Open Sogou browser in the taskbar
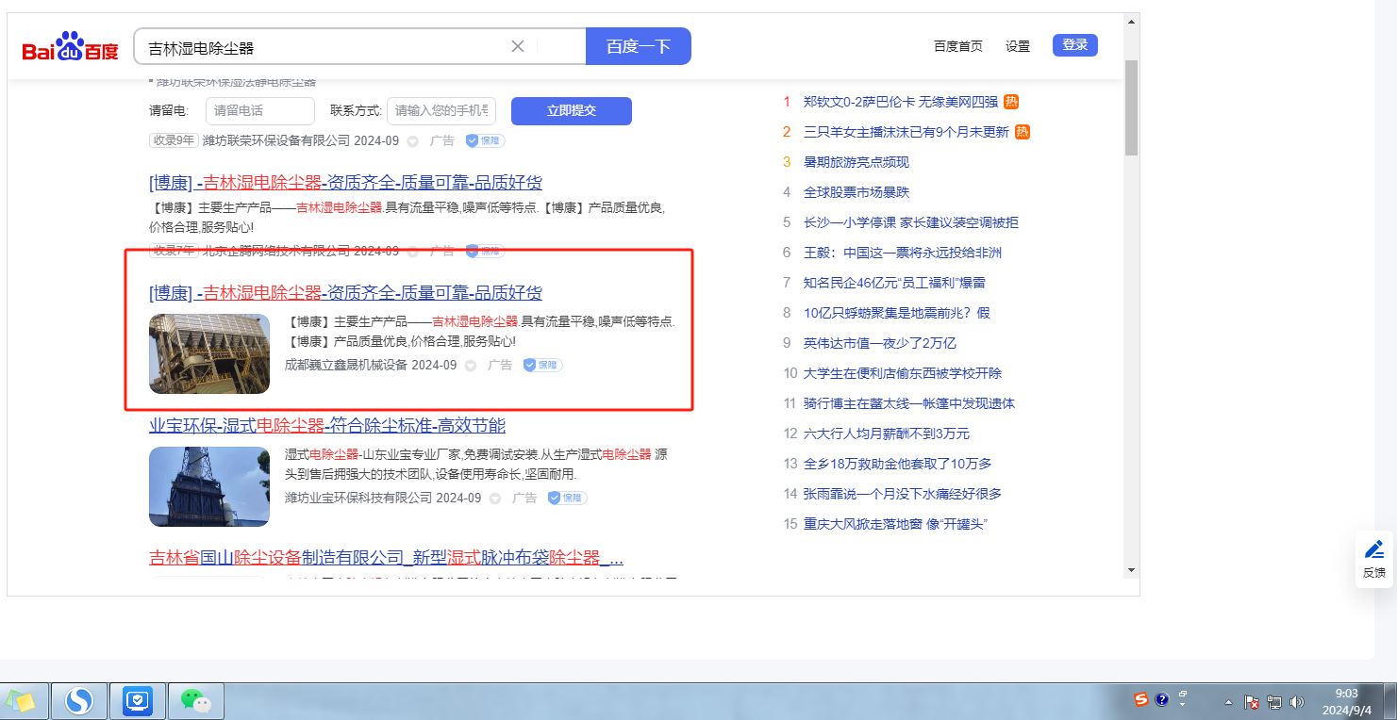The width and height of the screenshot is (1397, 720). 79,700
